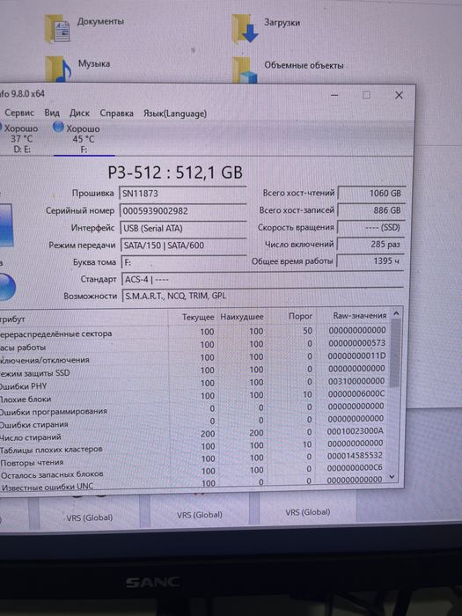Click the power-on hours value 1395 ч
The image size is (462, 616).
pyautogui.click(x=370, y=260)
